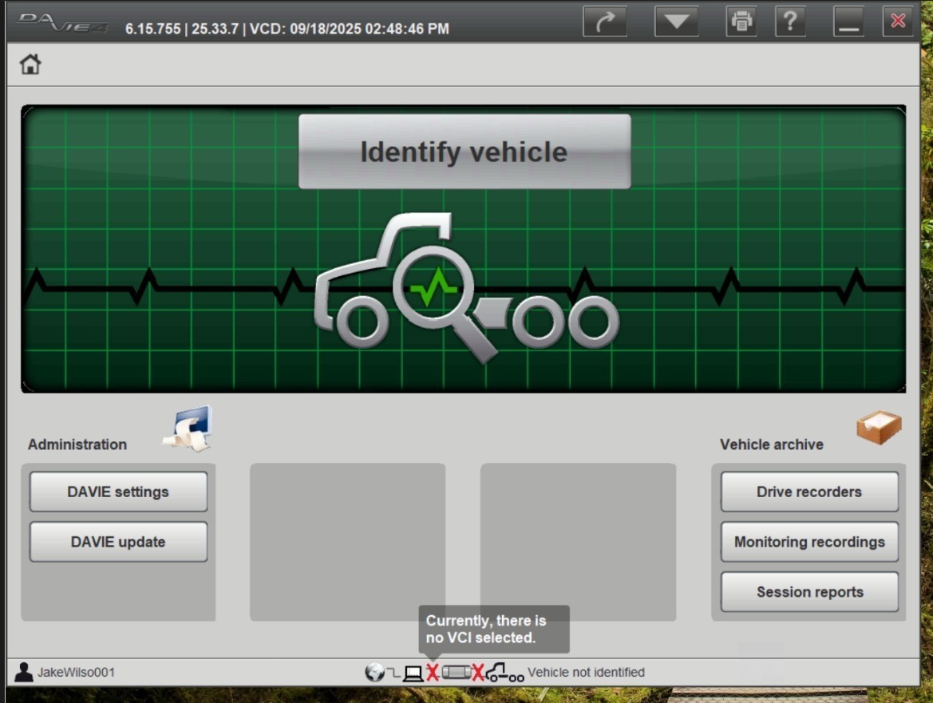
Task: Click the user profile icon beside JakeWilso001
Action: click(24, 673)
